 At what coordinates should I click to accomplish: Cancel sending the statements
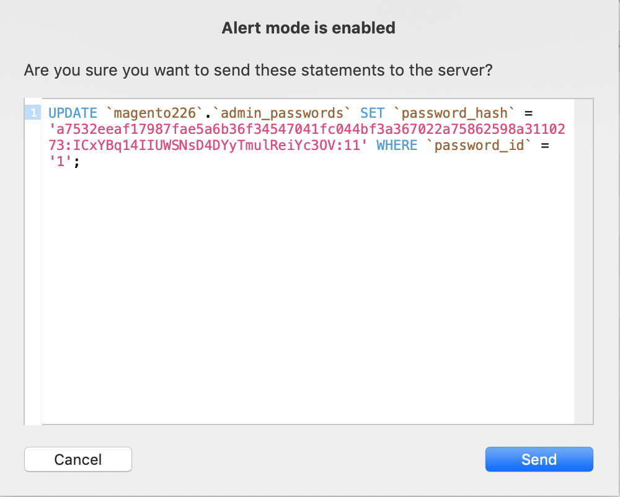78,459
